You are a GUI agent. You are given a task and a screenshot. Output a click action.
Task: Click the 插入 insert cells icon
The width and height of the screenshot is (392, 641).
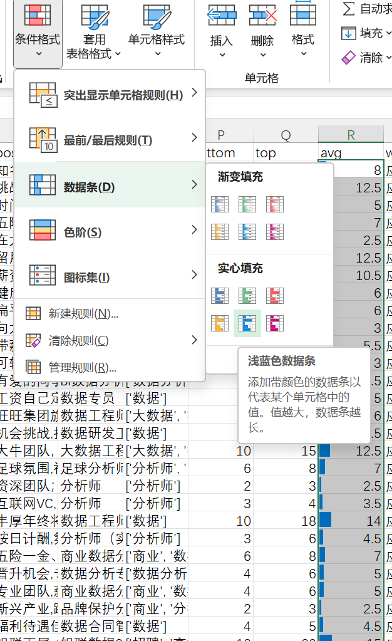pos(221,16)
